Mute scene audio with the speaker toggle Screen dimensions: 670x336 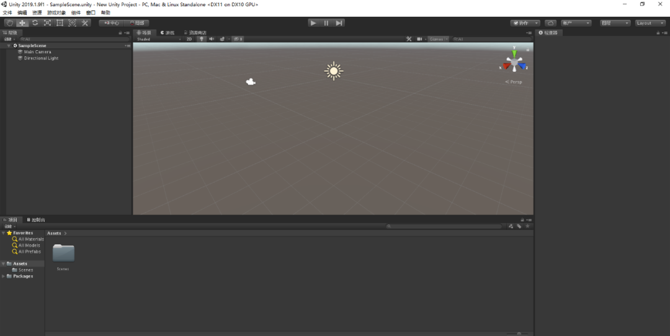[x=212, y=39]
